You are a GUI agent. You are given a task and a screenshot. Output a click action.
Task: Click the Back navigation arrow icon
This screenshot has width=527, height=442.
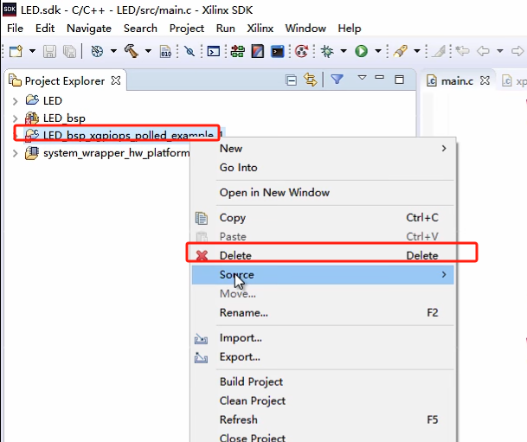click(x=484, y=51)
